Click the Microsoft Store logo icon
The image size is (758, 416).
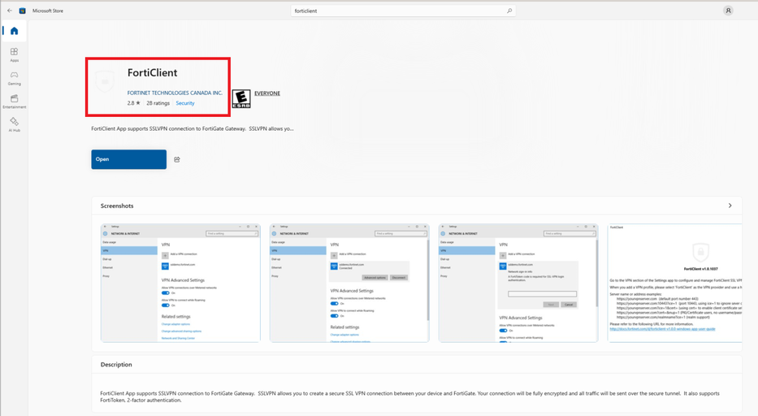click(x=22, y=11)
